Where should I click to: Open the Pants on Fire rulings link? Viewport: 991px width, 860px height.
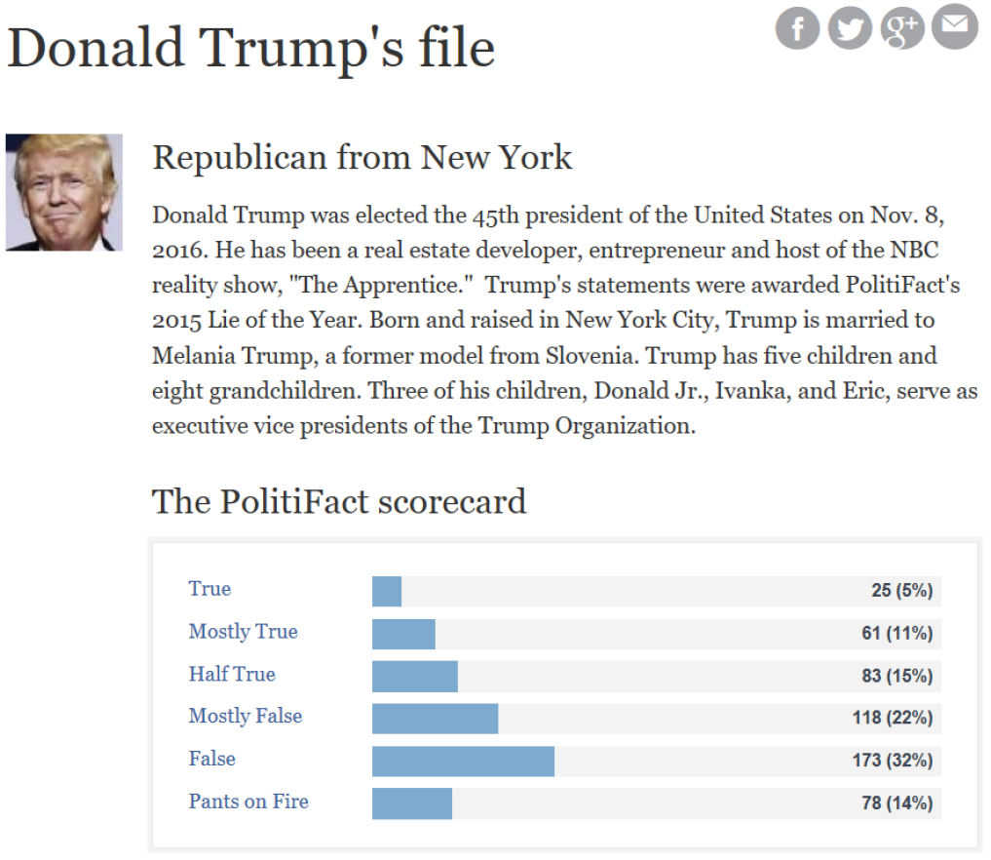pos(248,801)
